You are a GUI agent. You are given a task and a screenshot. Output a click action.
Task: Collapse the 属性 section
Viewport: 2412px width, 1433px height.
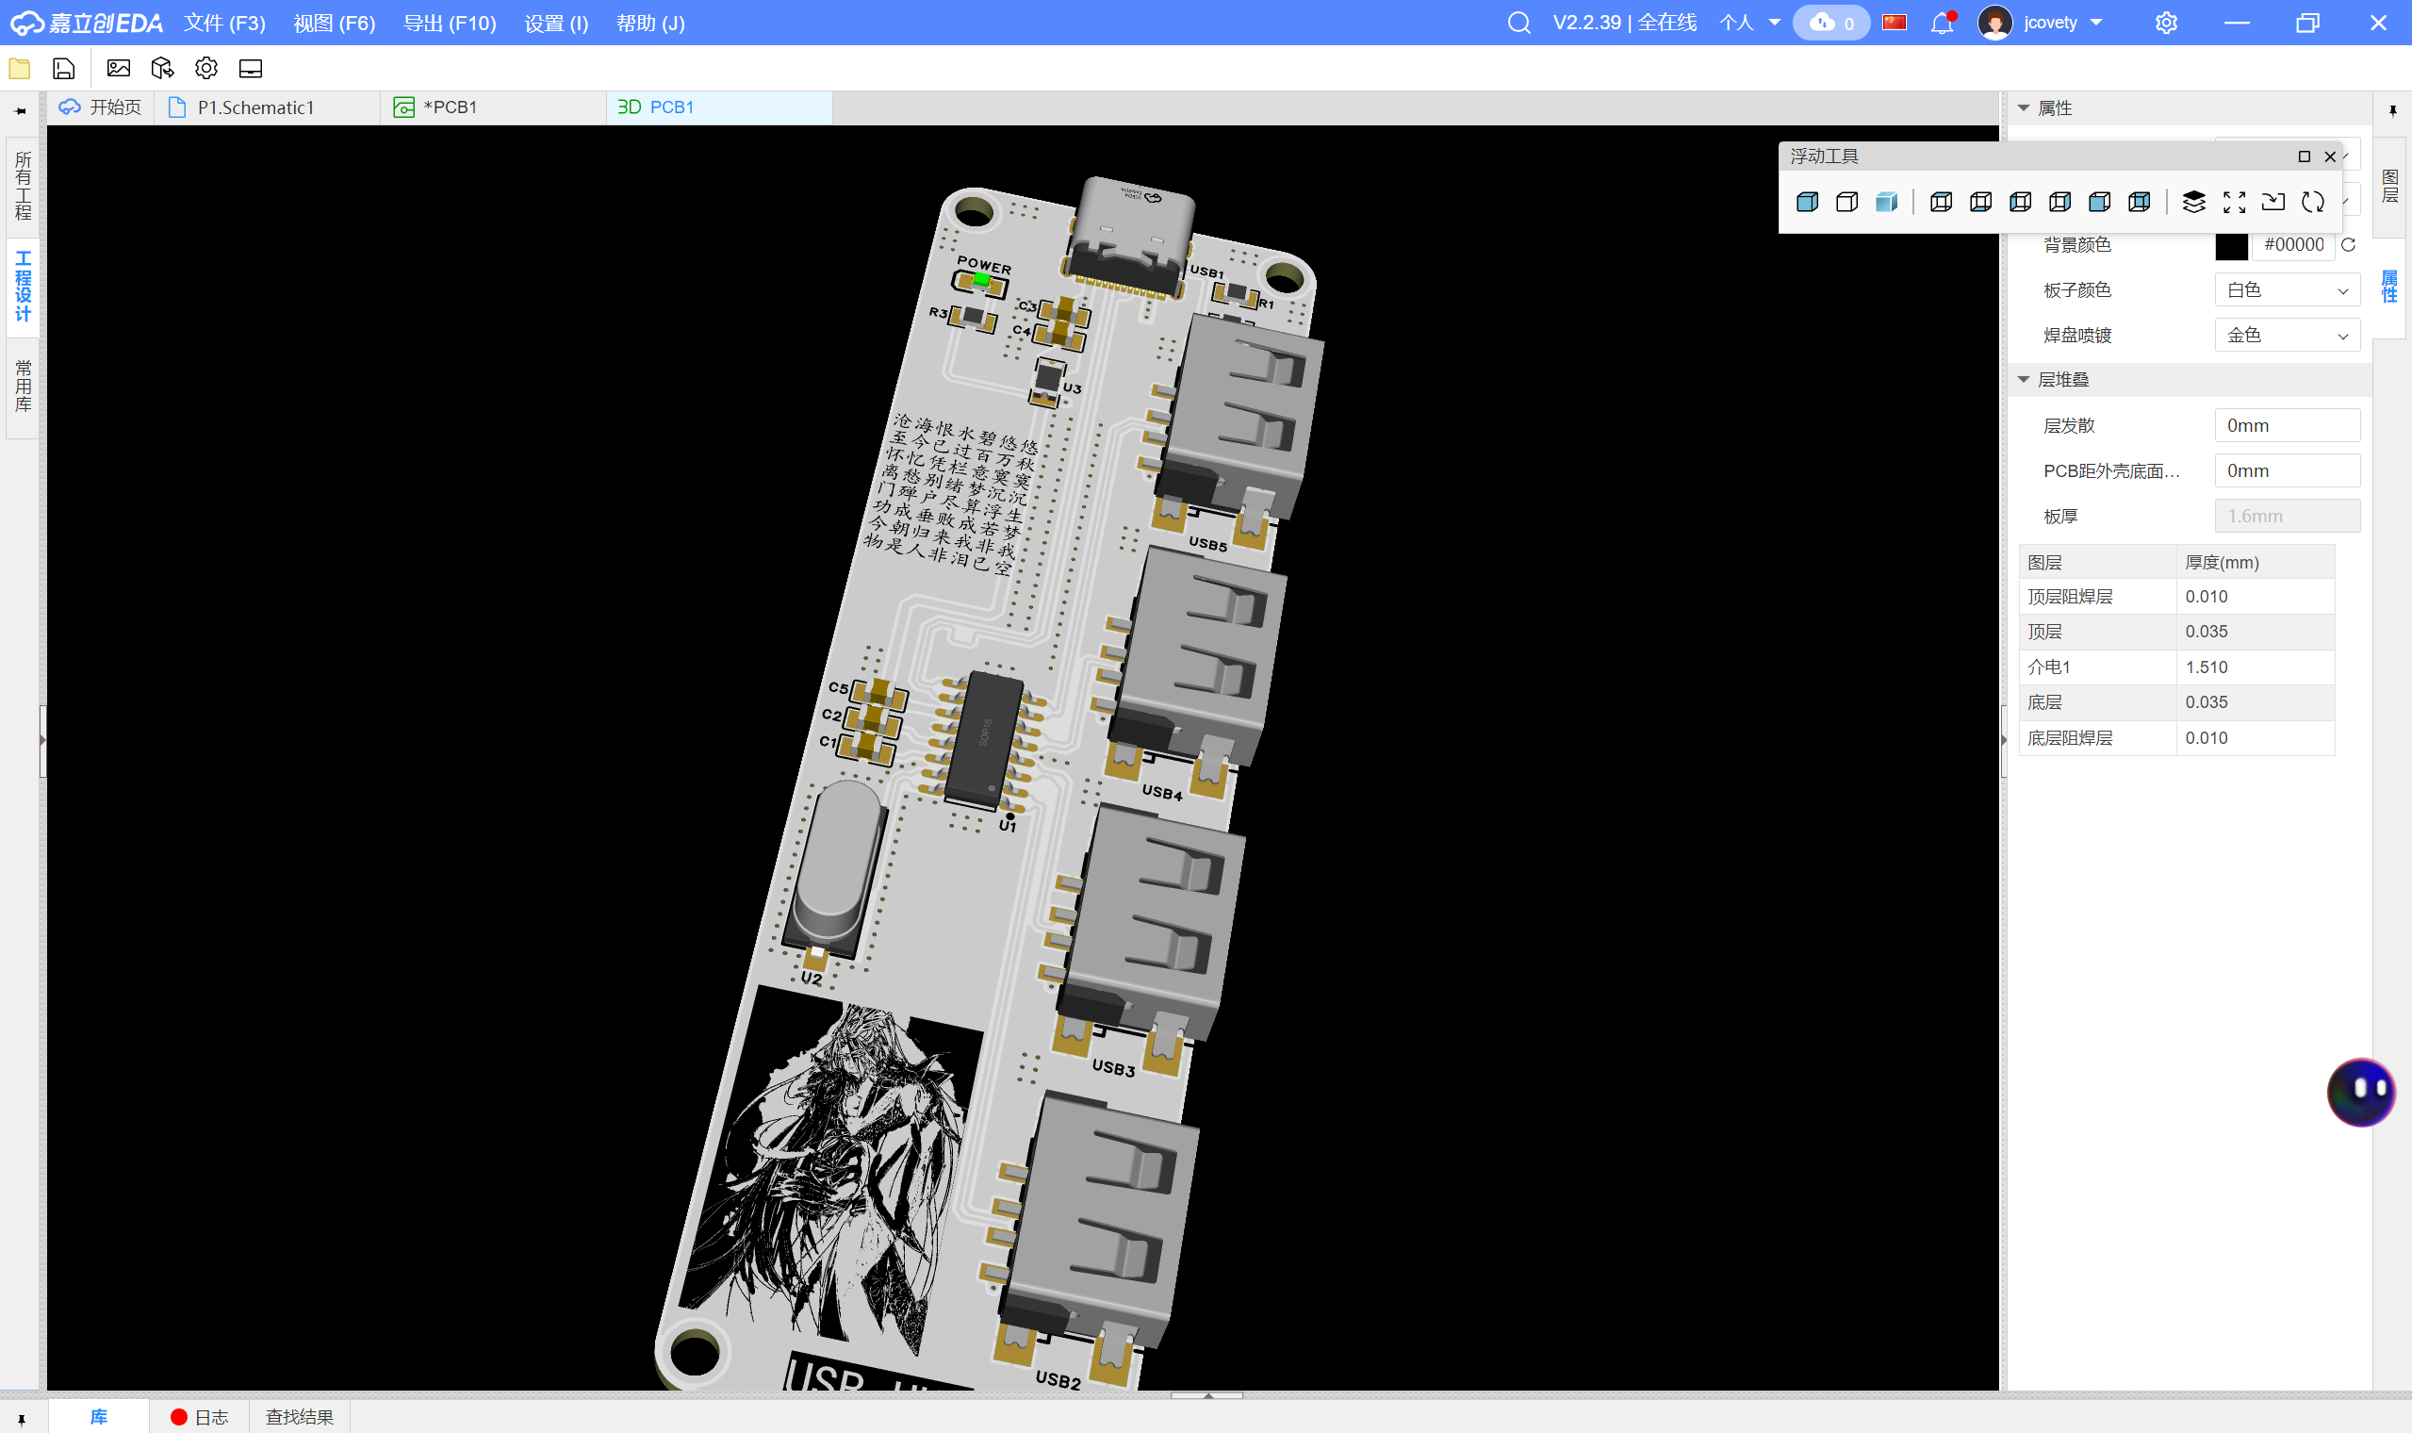coord(2024,108)
